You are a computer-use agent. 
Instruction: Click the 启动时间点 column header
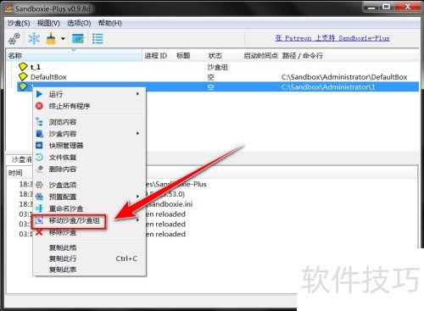(x=260, y=56)
